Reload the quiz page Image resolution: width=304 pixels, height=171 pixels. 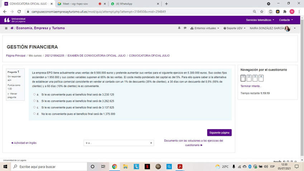[19, 11]
